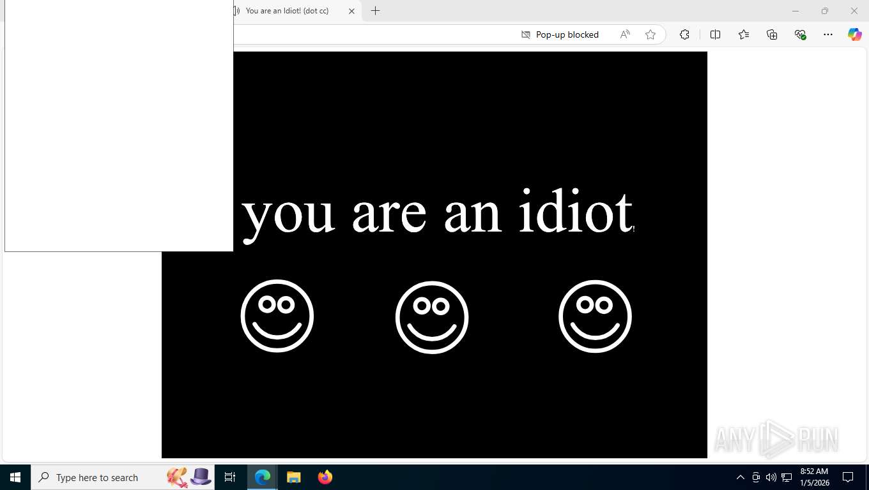The width and height of the screenshot is (869, 490).
Task: Open network status tray icon
Action: click(787, 477)
